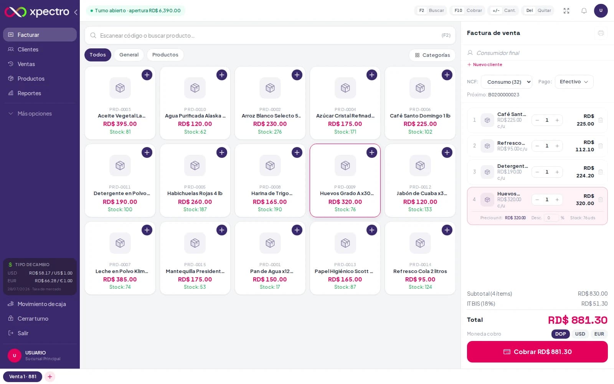
Task: Open Clientes from the sidebar
Action: [x=40, y=50]
